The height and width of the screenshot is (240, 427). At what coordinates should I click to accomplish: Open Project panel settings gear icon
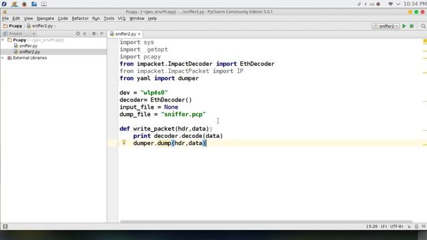tap(94, 33)
